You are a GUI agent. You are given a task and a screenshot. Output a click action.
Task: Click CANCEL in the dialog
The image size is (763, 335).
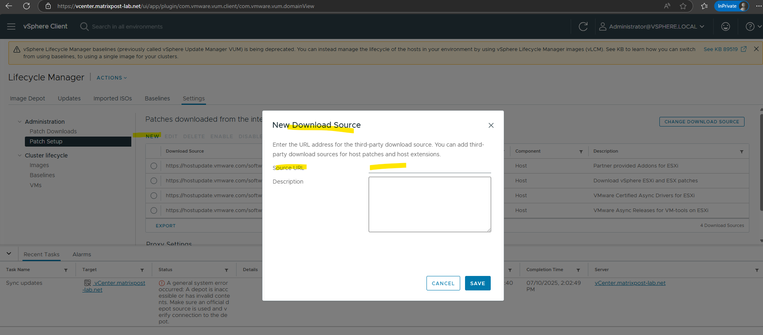(443, 283)
